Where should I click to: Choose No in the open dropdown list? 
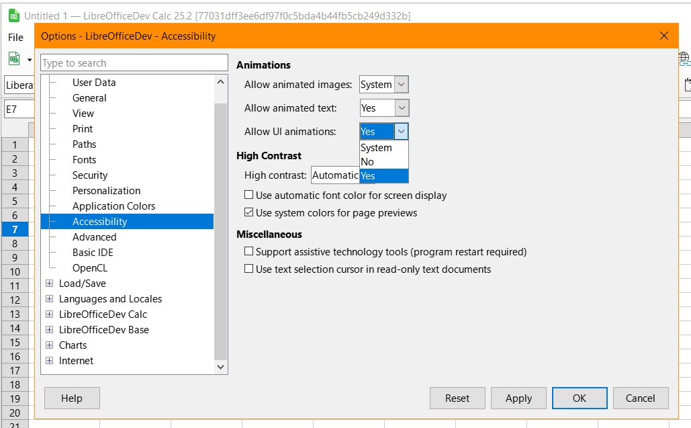pos(384,162)
